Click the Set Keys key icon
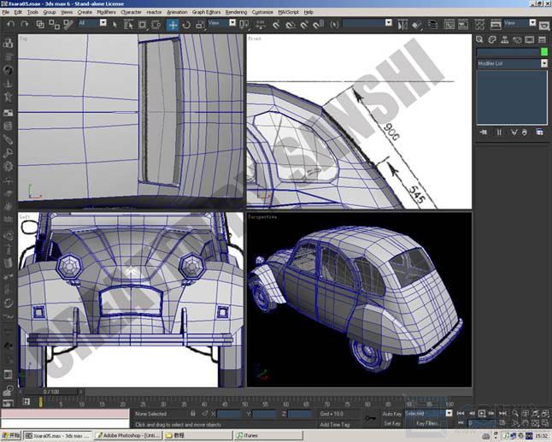This screenshot has height=442, width=552. click(371, 418)
